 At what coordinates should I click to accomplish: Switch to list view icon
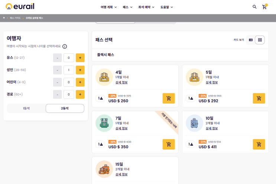point(251,40)
